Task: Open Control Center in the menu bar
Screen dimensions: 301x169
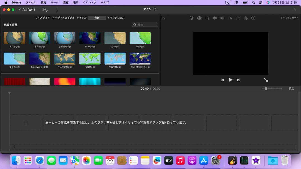Action: [x=261, y=3]
